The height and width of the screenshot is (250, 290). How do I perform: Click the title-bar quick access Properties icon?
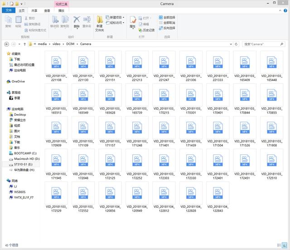pyautogui.click(x=12, y=4)
